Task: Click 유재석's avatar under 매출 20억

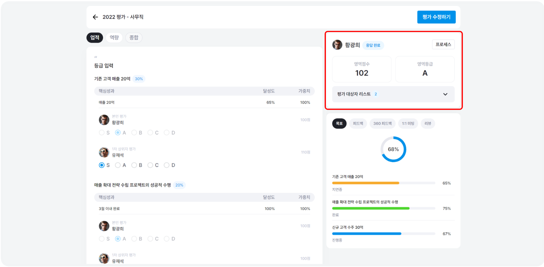Action: (x=104, y=152)
